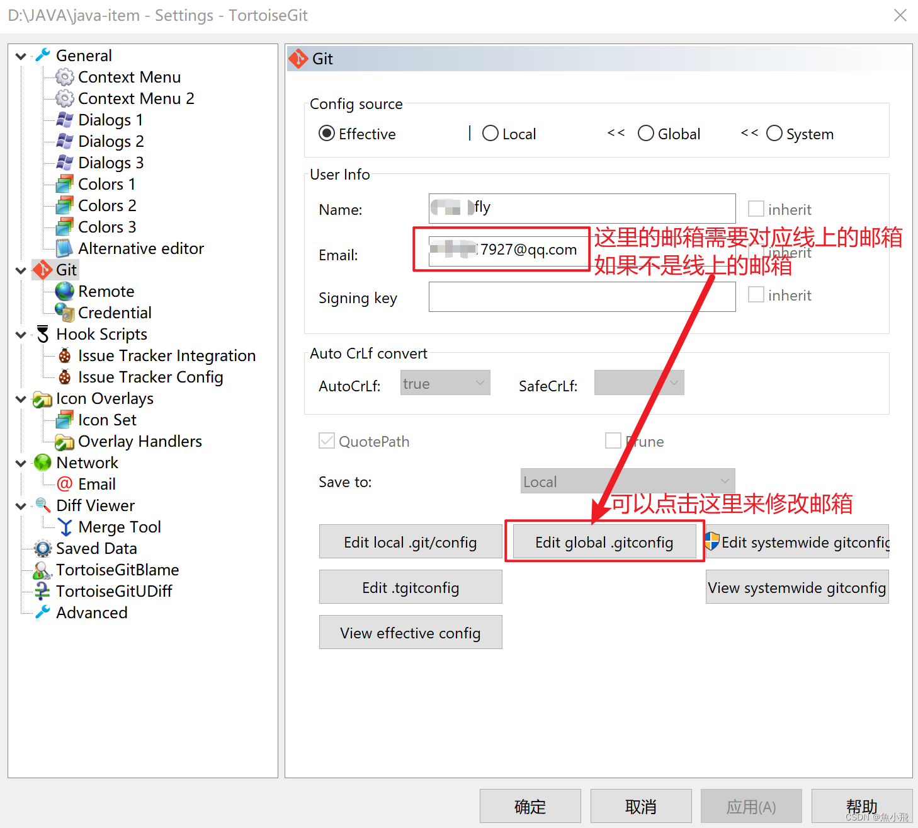The image size is (918, 828).
Task: Click the Email input field
Action: (x=582, y=251)
